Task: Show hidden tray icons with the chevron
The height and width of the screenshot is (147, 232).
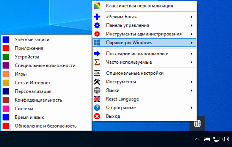Action: [197, 139]
